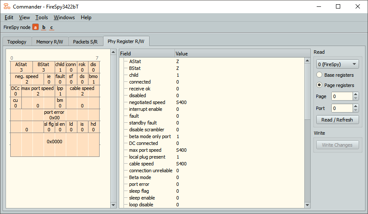
Task: Decrease the Port value with down arrow
Action: [356, 110]
